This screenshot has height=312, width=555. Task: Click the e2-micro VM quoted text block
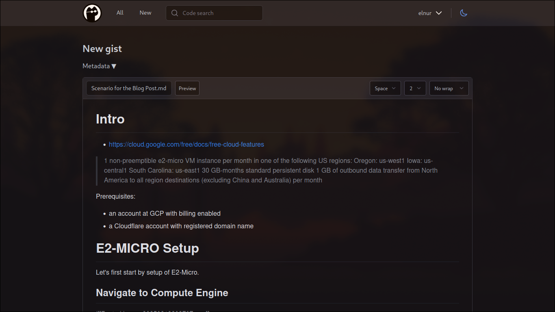tap(271, 171)
